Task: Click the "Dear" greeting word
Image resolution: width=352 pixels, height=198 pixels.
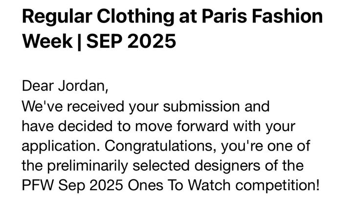Action: (x=38, y=86)
